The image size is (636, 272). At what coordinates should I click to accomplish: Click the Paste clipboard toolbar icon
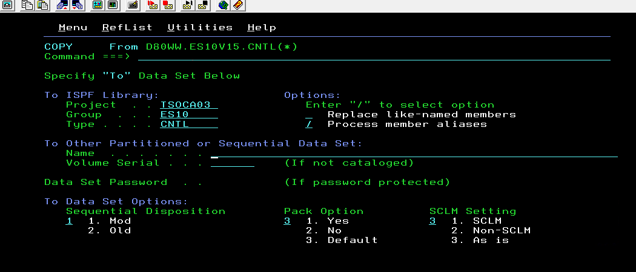coord(42,5)
